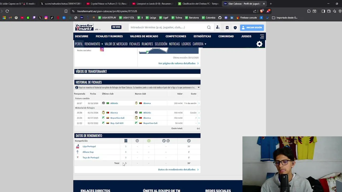The image size is (342, 192).
Task: Open the X (Twitter) bookmark icon
Action: (40, 18)
